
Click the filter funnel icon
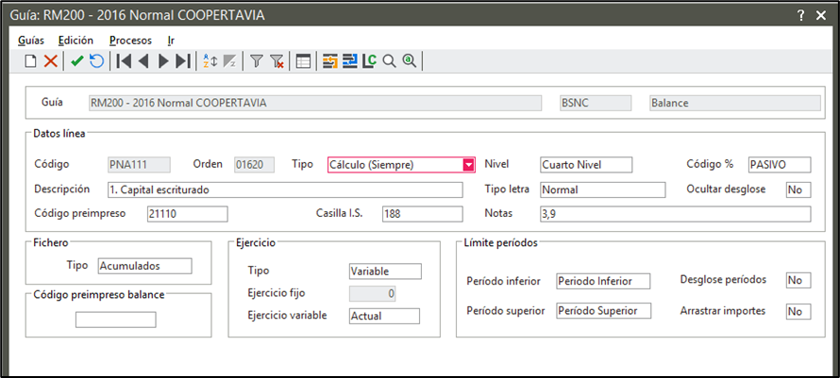click(257, 61)
